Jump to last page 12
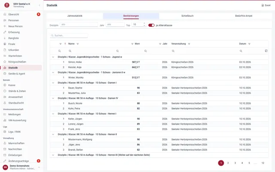275x172 pixels. [263, 163]
